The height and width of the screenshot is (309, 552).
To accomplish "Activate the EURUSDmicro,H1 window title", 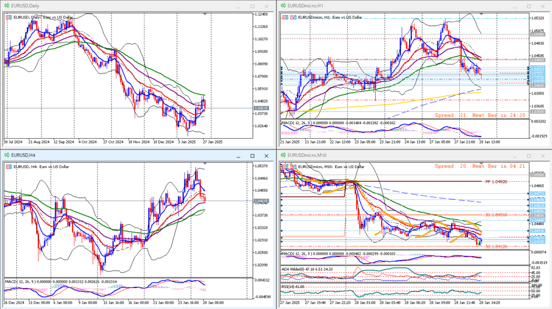I will 305,6.
